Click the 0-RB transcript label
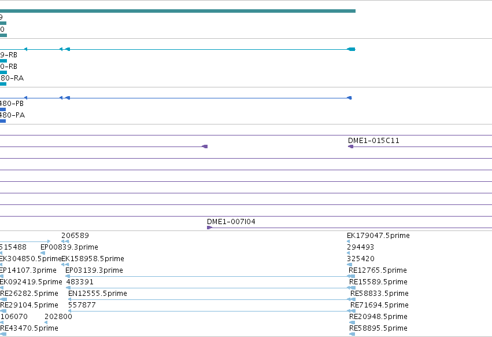The image size is (492, 337). click(x=9, y=67)
